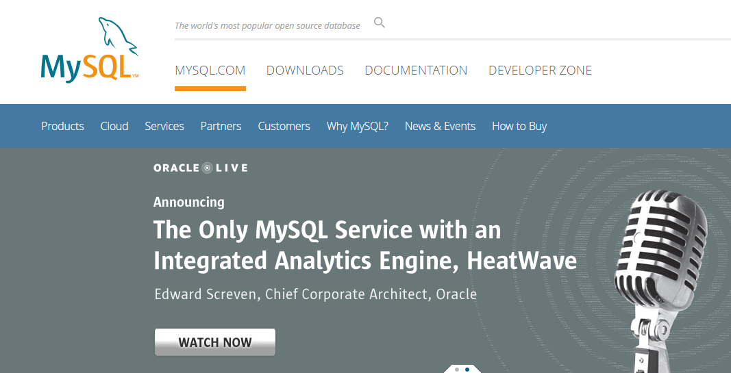Screen dimensions: 731x373
Task: Click the magnifying glass search icon
Action: (379, 23)
